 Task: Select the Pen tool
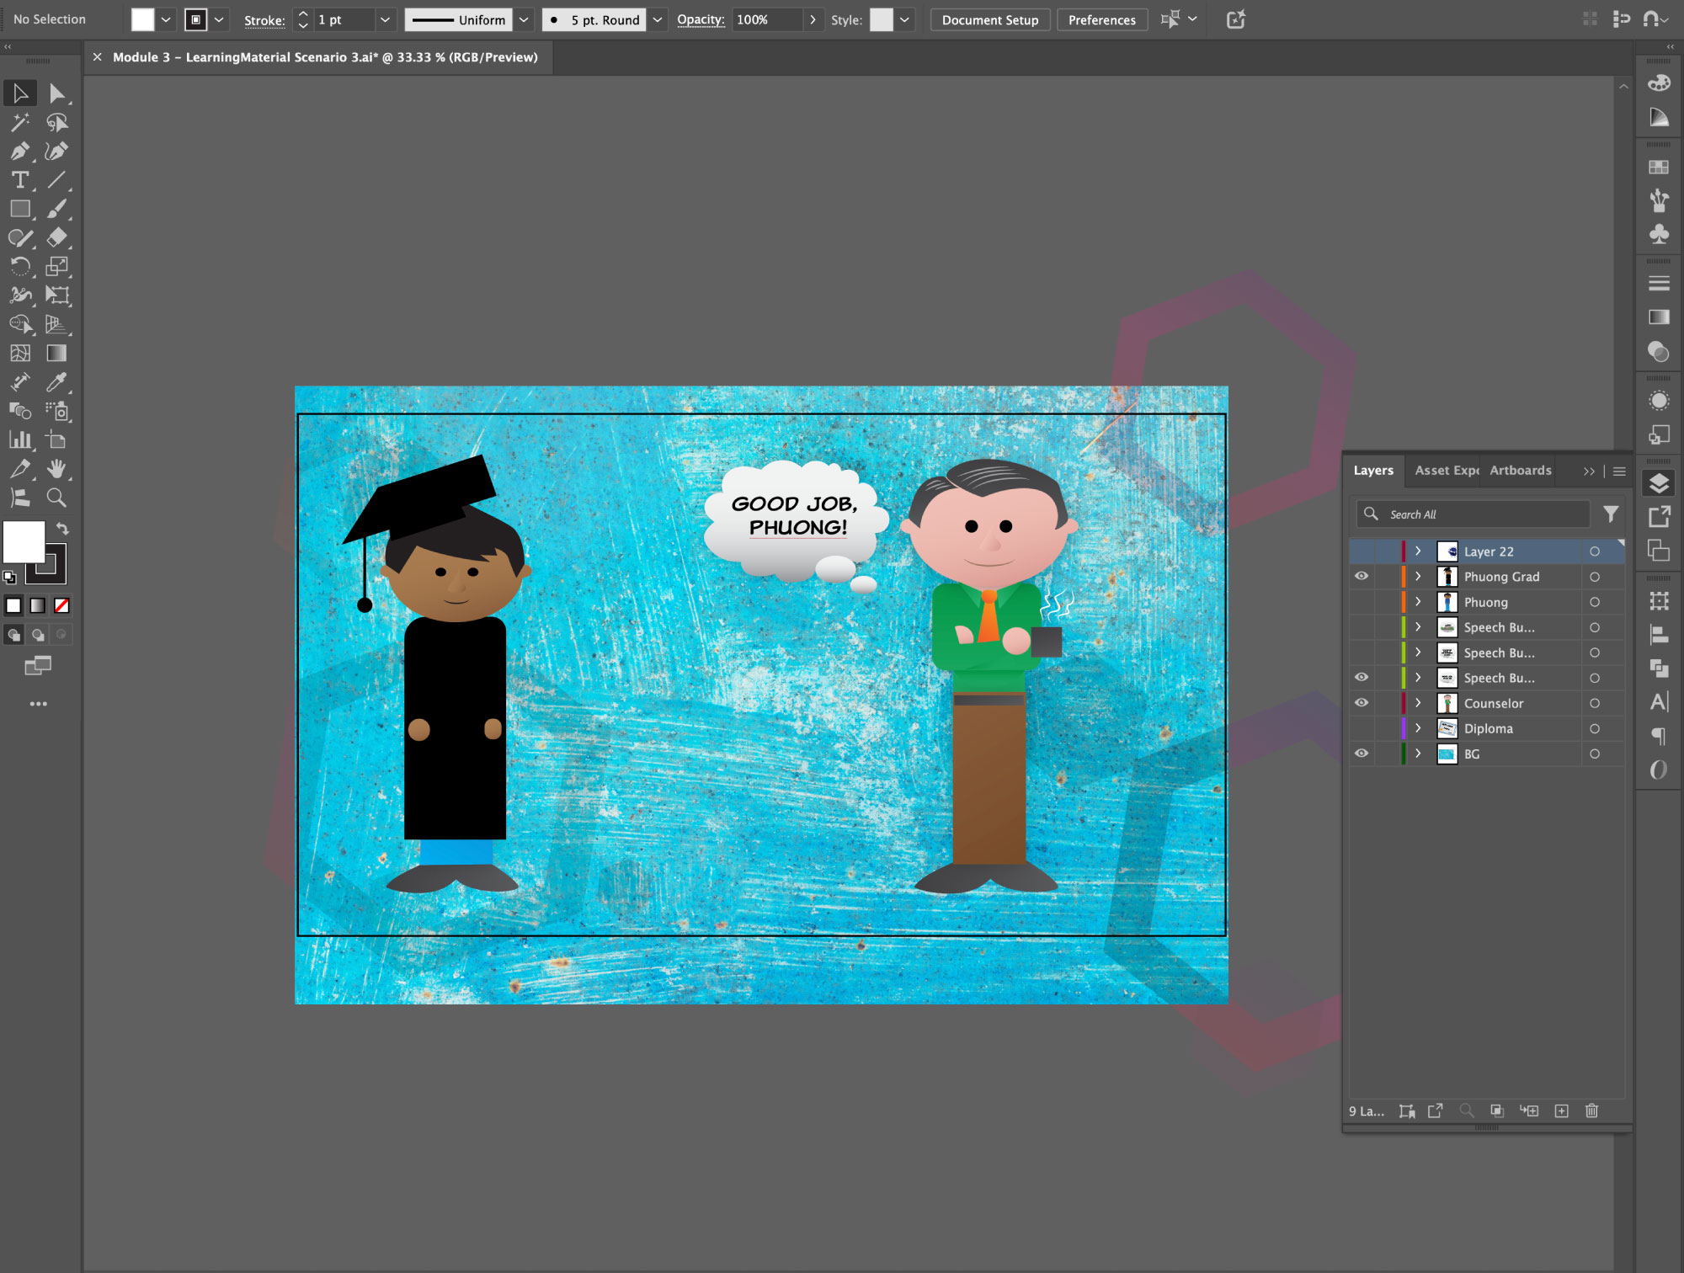tap(19, 152)
